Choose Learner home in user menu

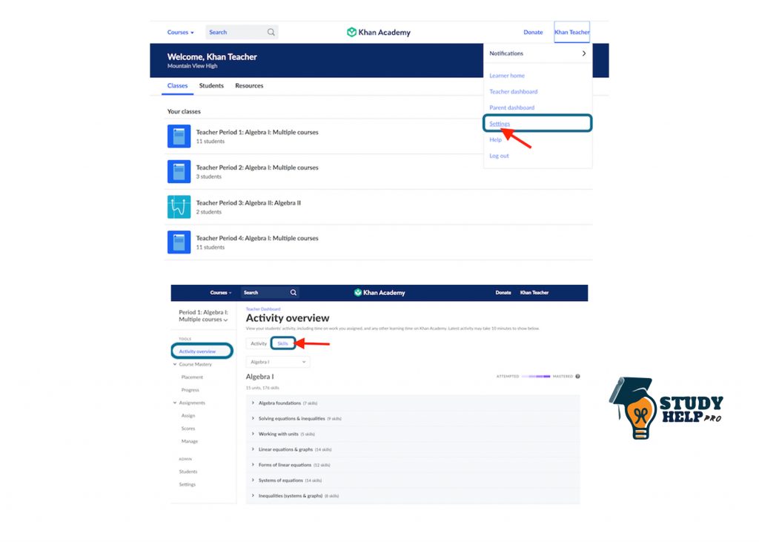tap(507, 76)
